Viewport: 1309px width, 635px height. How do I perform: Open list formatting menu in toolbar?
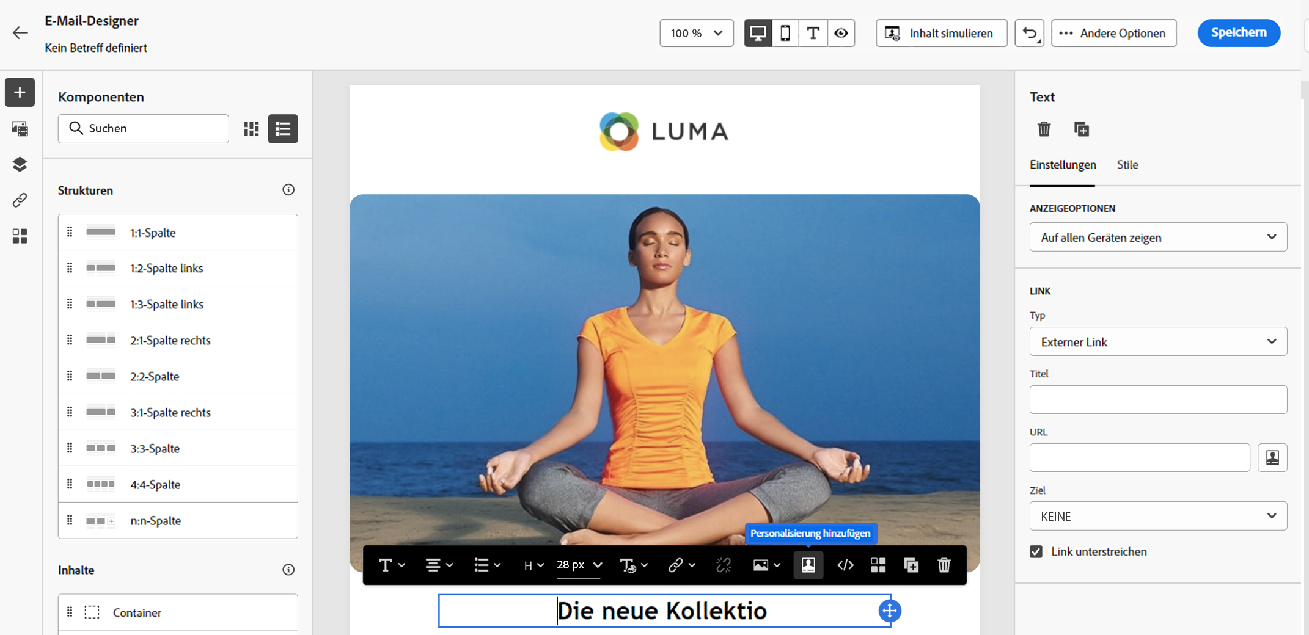point(487,565)
